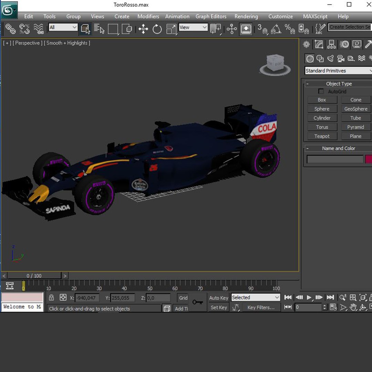Image resolution: width=372 pixels, height=372 pixels.
Task: Activate the Select and Scale tool
Action: tap(171, 29)
